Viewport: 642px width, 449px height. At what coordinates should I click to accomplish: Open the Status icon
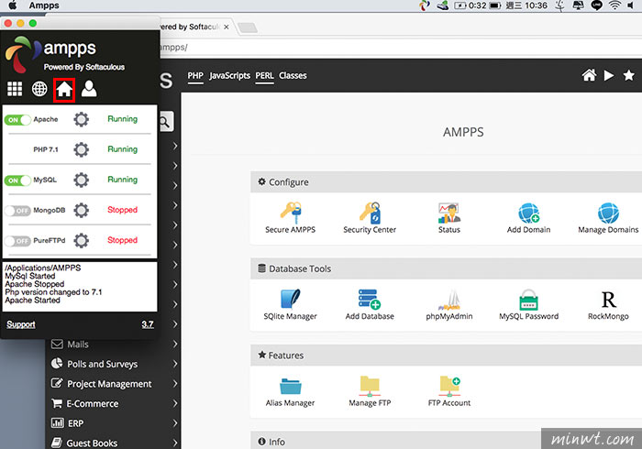(449, 217)
